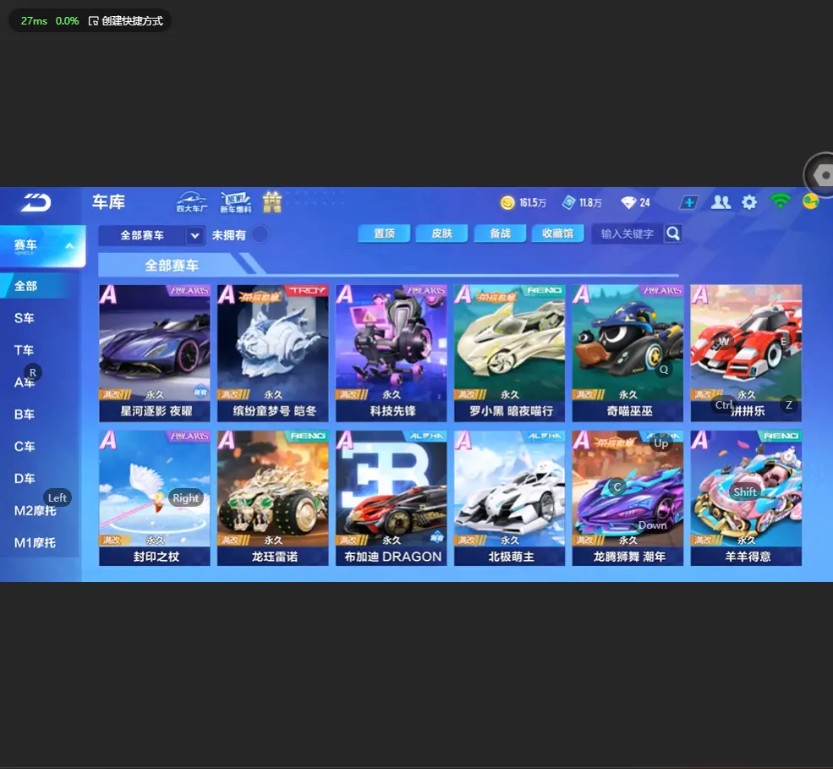Click the green Wi-Fi signal icon
Image resolution: width=833 pixels, height=769 pixels.
(x=780, y=201)
